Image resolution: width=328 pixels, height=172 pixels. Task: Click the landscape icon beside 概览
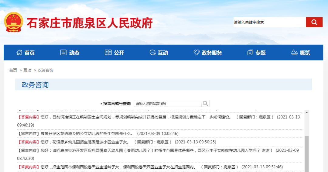(x=294, y=53)
